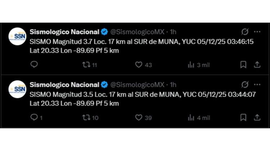Open Grok icon on the first tweet
Viewport: 270px width, 151px height.
pos(245,32)
